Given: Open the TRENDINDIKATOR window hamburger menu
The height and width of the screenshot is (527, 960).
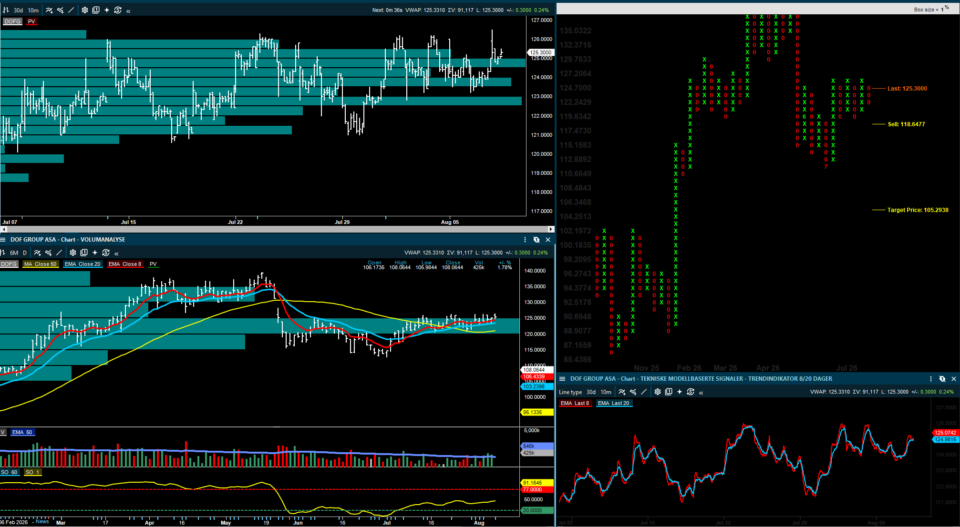Looking at the screenshot, I should click(x=562, y=379).
